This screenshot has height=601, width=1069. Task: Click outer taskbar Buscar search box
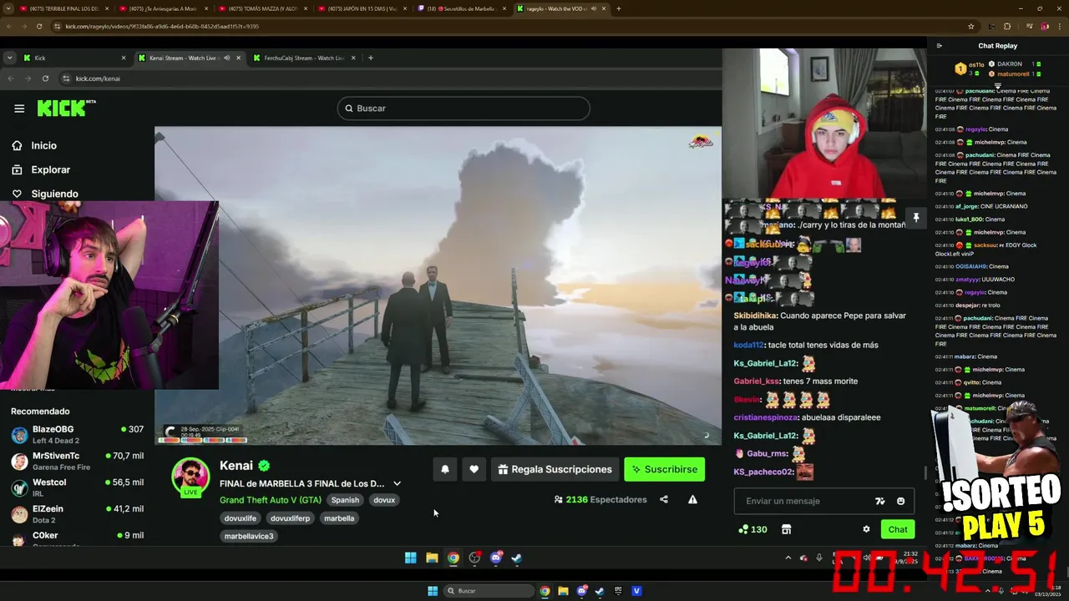click(x=489, y=591)
